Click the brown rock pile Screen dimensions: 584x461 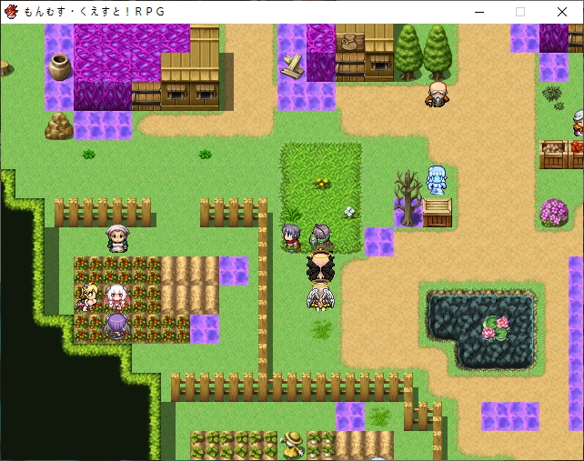coord(59,126)
